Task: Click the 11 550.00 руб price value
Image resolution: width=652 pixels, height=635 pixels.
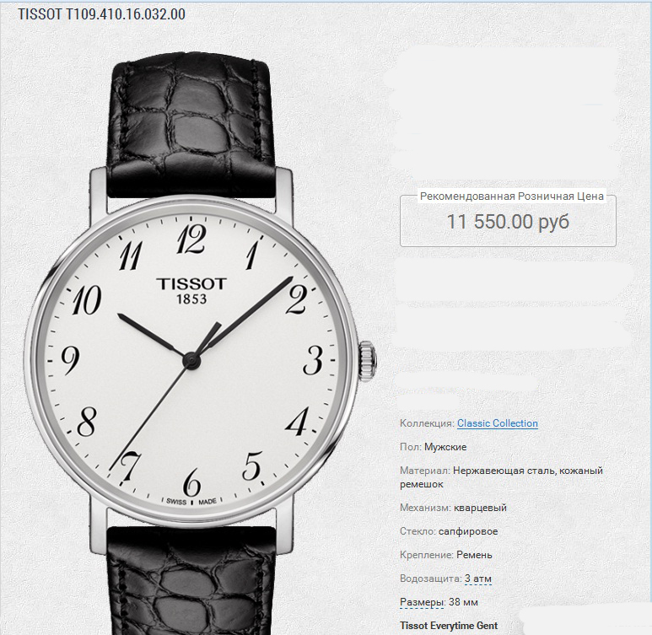Action: pyautogui.click(x=508, y=221)
